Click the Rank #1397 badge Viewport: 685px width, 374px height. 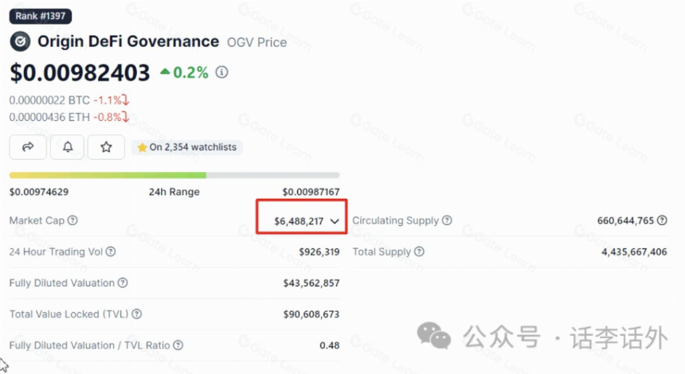pyautogui.click(x=41, y=16)
